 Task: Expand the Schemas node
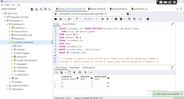[x=12, y=71]
